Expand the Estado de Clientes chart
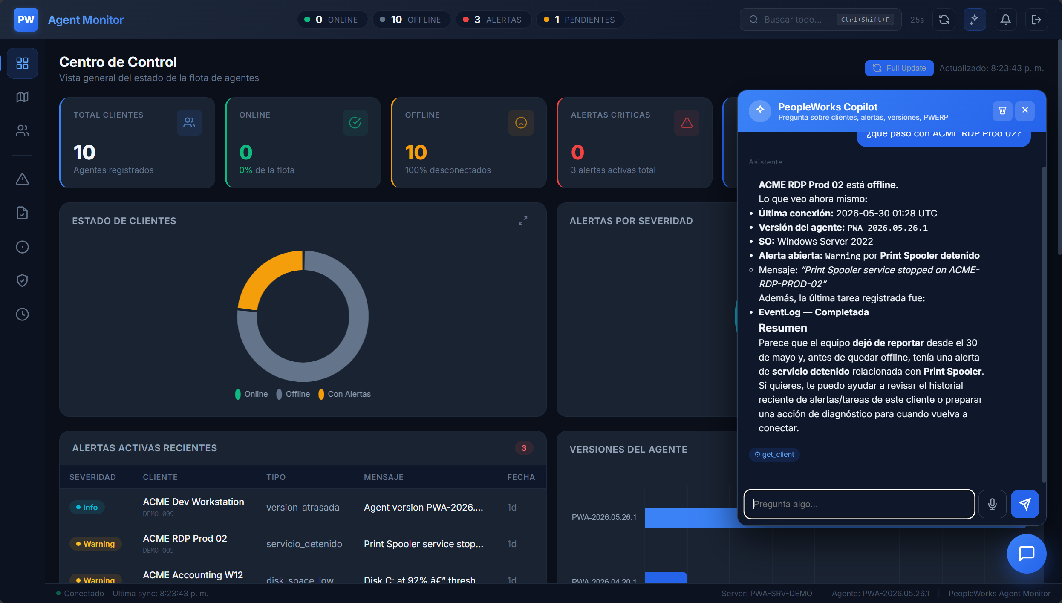1062x603 pixels. coord(523,221)
